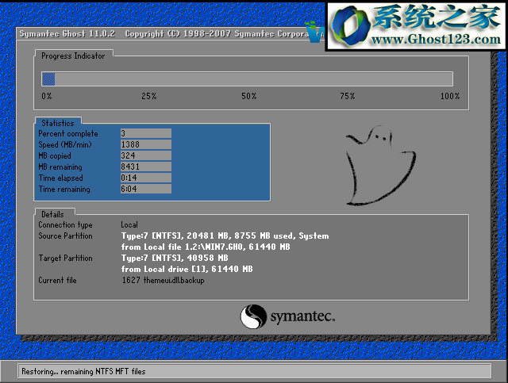Image resolution: width=508 pixels, height=383 pixels.
Task: Click the Time remaining value 6:04
Action: 146,189
